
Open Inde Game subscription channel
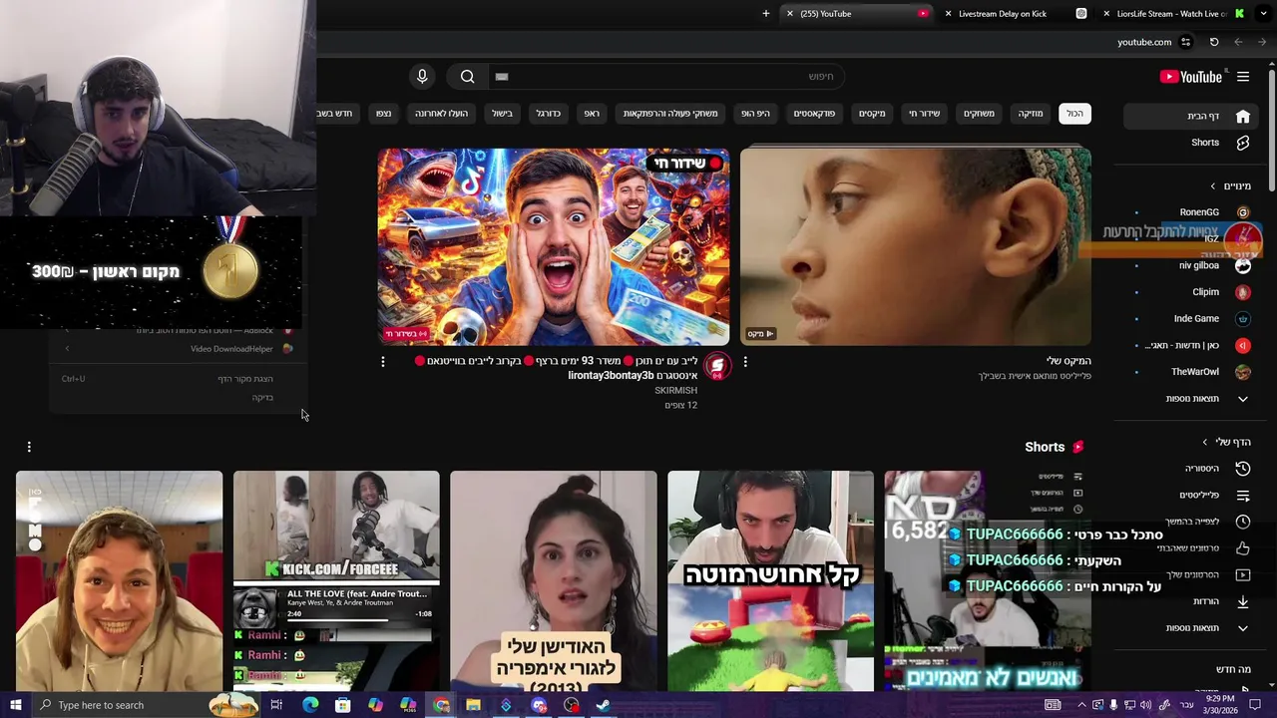(x=1193, y=318)
